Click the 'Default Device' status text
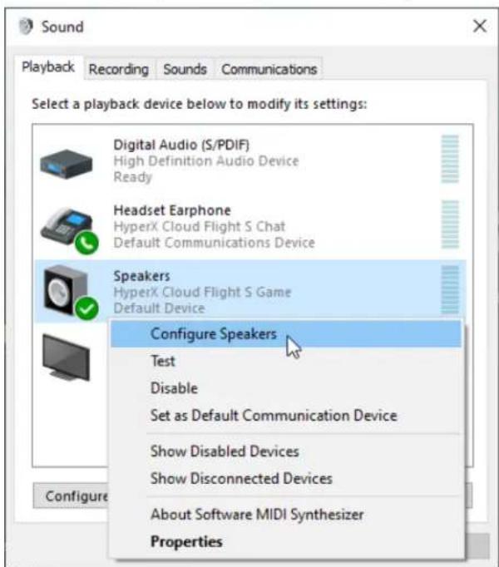The width and height of the screenshot is (499, 567). point(159,308)
